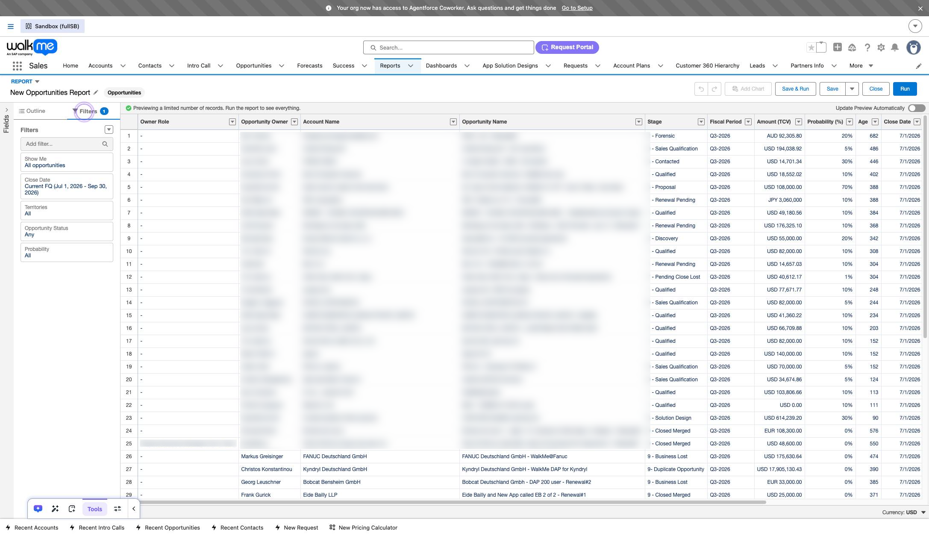Click the Undo arrow button

click(x=701, y=89)
